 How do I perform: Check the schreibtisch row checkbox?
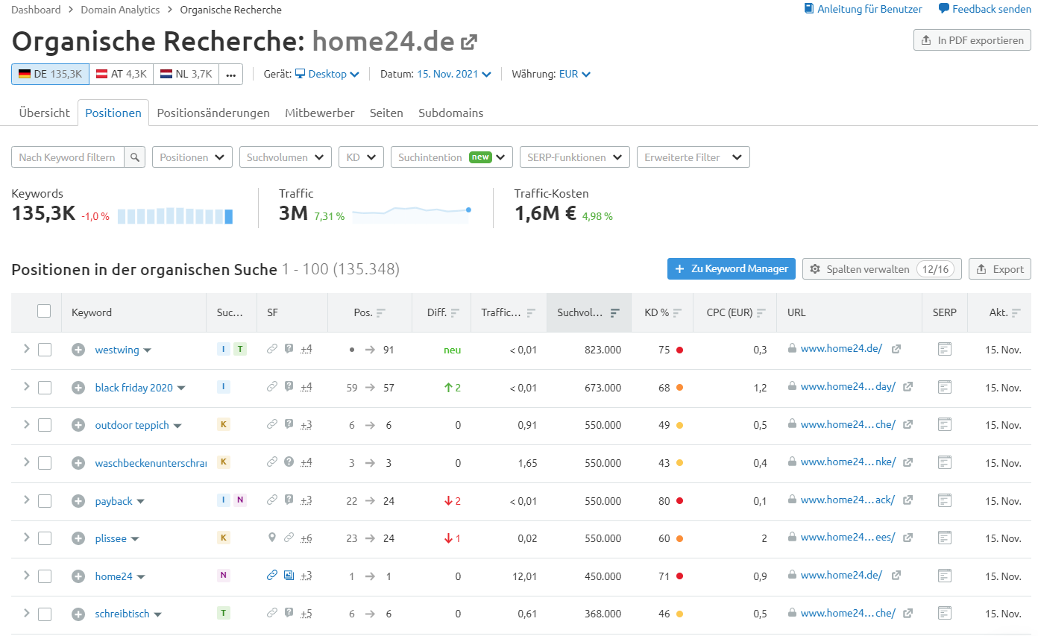[x=45, y=614]
